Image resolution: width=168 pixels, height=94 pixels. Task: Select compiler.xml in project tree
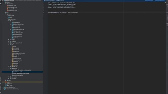tap(12, 5)
